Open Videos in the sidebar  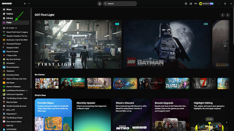pyautogui.click(x=16, y=14)
